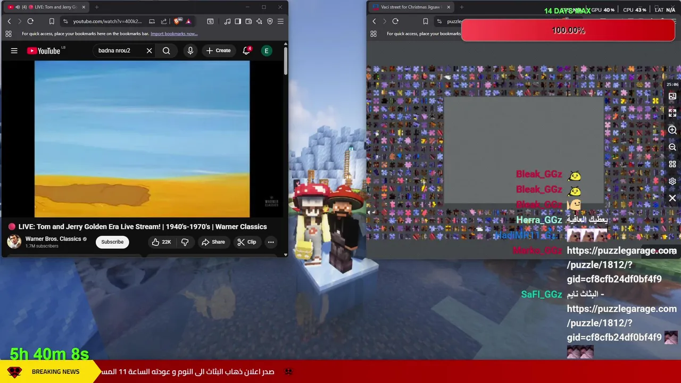Subscribe to Warner Bros. Classics
681x383 pixels.
coord(112,242)
